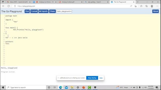Add this page to favorites
Screen dimensions: 161x90
pos(135,6)
